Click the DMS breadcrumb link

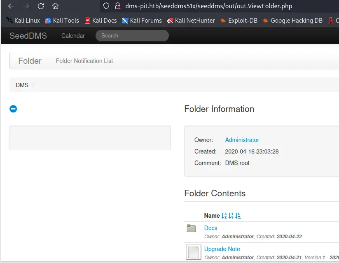tap(22, 85)
